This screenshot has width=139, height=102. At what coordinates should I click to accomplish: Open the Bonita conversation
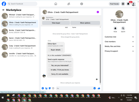(x=19, y=31)
